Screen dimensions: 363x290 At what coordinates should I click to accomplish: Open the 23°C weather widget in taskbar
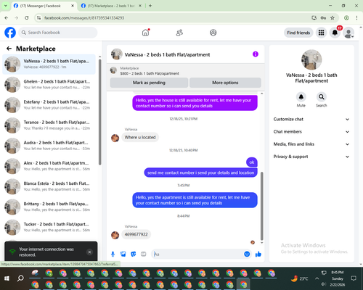click(x=300, y=278)
